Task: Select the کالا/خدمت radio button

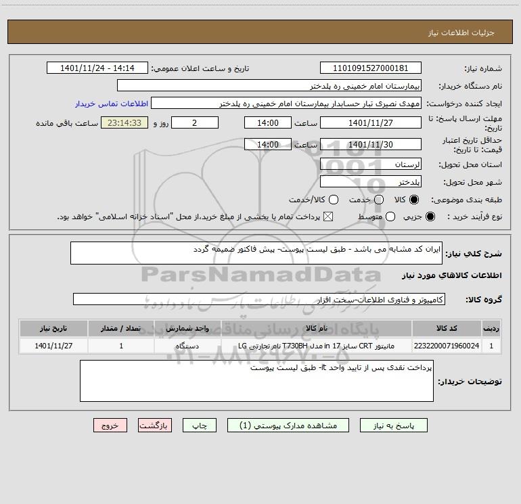Action: tap(334, 200)
